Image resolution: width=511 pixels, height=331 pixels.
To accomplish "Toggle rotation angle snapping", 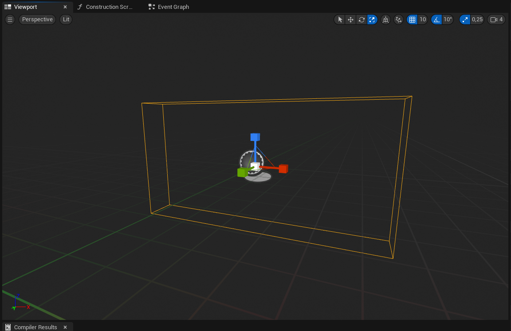I will [x=436, y=19].
